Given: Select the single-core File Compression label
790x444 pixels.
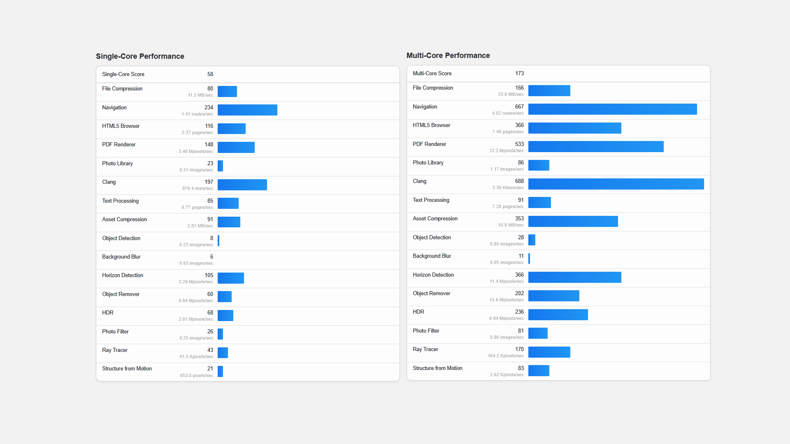Looking at the screenshot, I should [122, 89].
